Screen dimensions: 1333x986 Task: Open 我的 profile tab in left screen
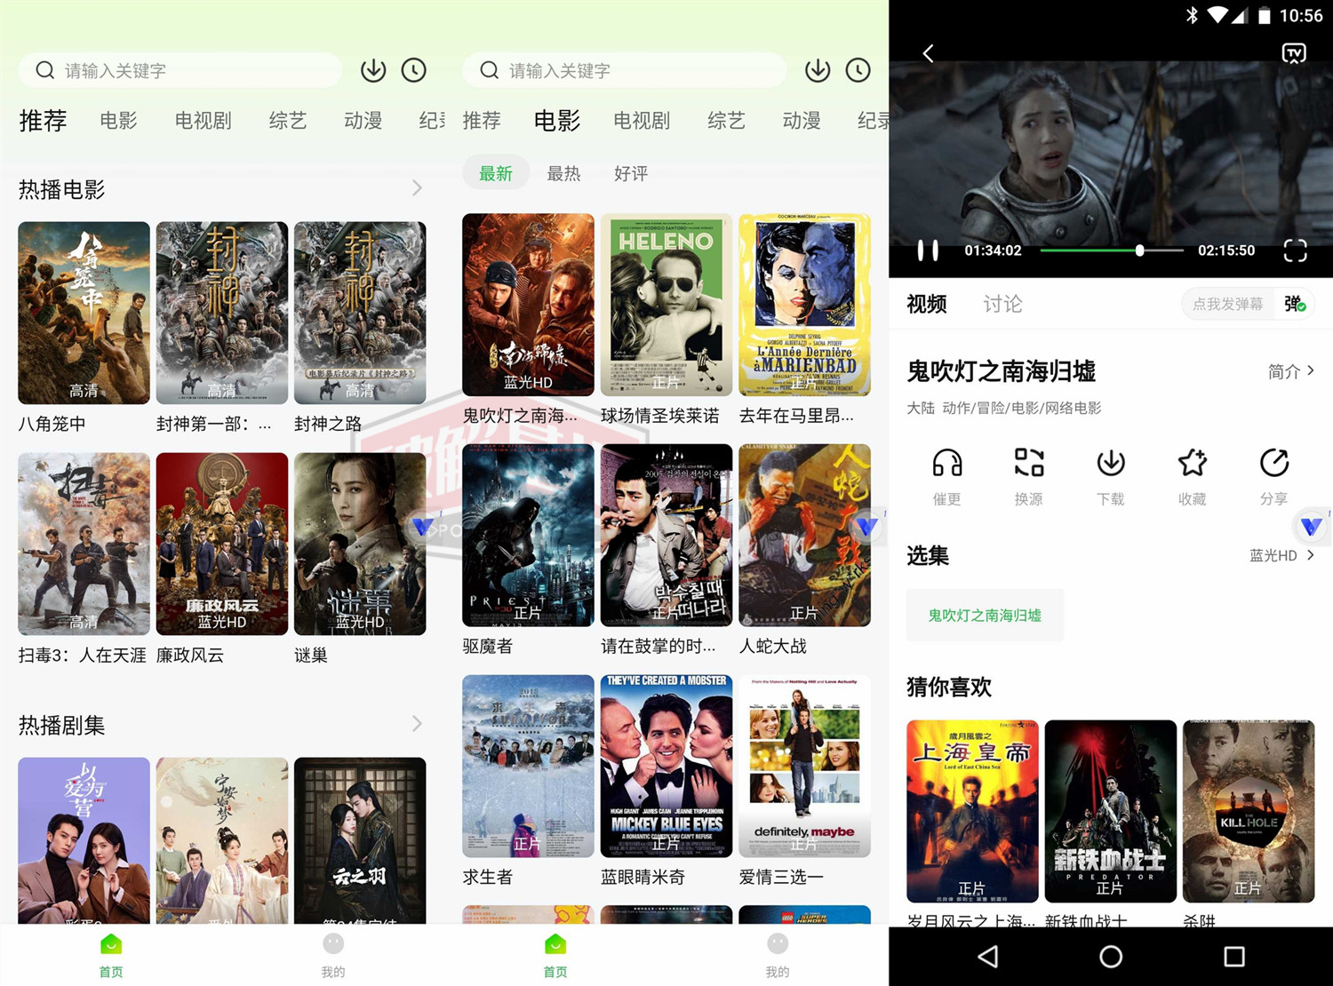coord(333,956)
